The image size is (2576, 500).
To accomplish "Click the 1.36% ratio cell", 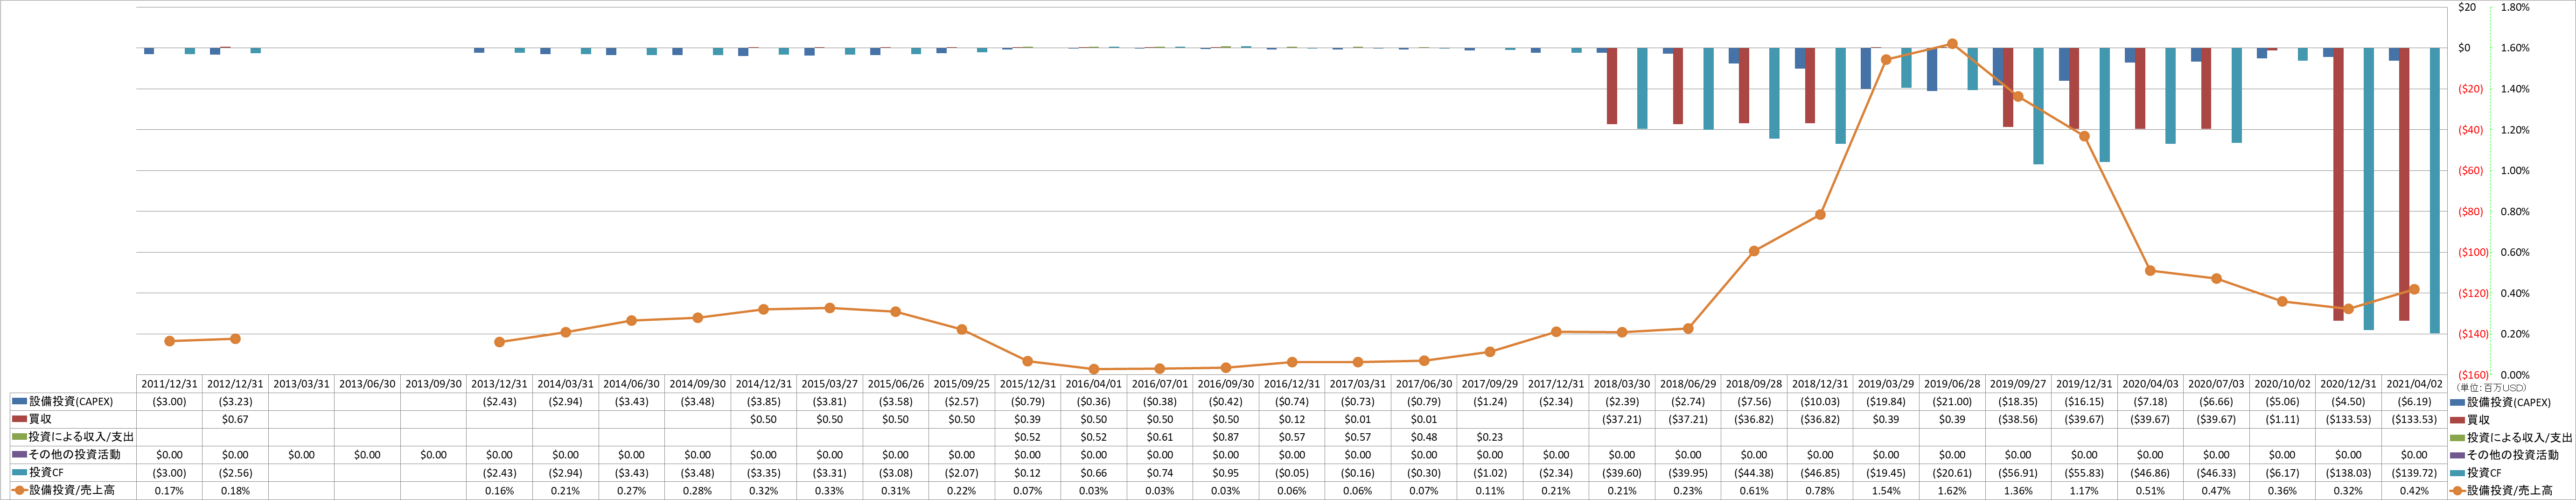I will [2017, 491].
